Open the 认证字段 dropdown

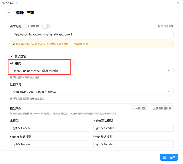(x=92, y=92)
